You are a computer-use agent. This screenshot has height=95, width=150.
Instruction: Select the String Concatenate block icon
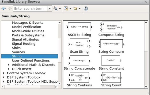(x=79, y=61)
